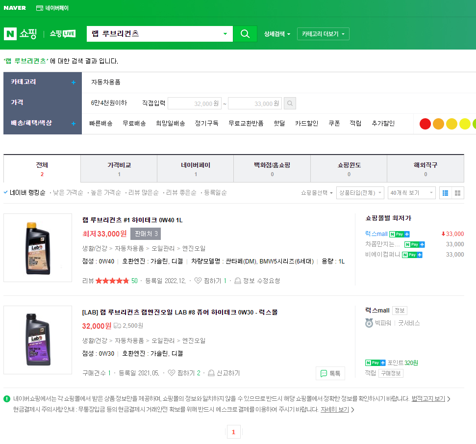The image size is (476, 444).
Task: Click minimum price 32,000원 field
Action: tap(195, 104)
